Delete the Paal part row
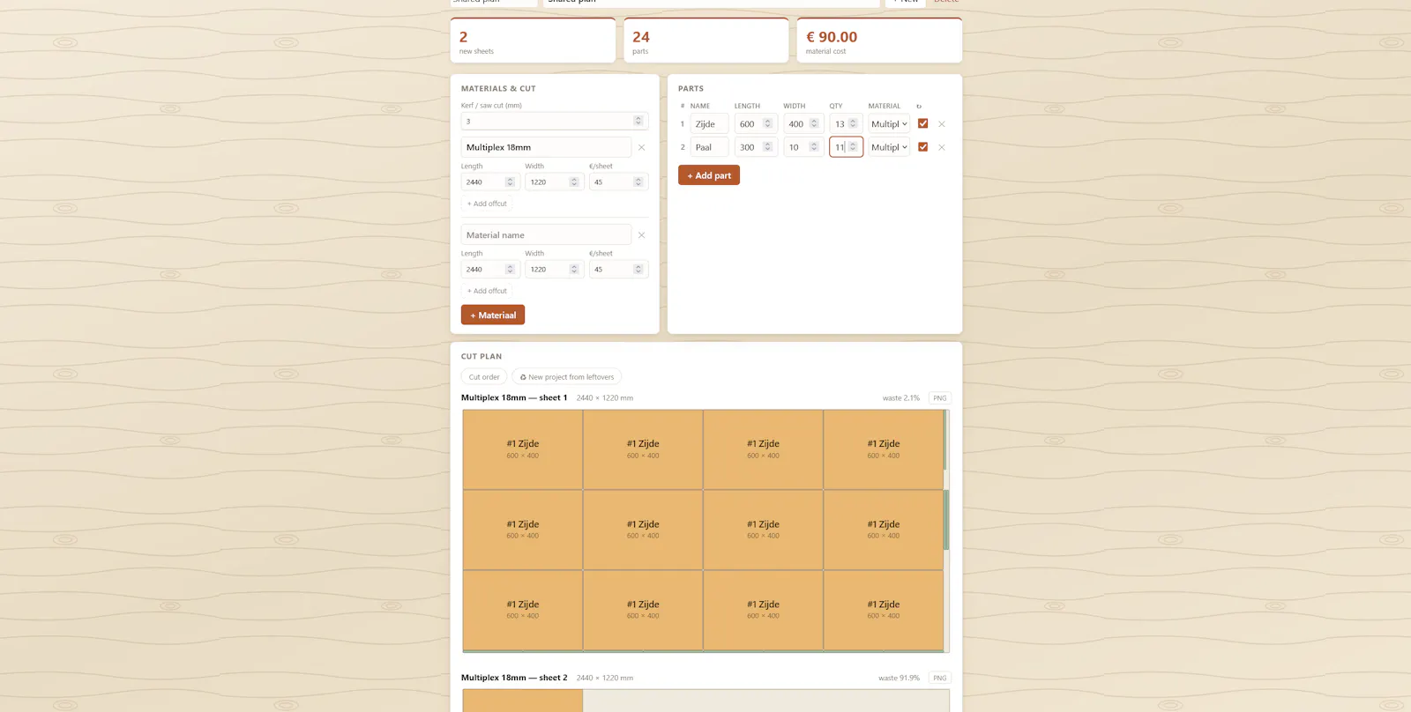This screenshot has height=712, width=1411. [x=942, y=148]
